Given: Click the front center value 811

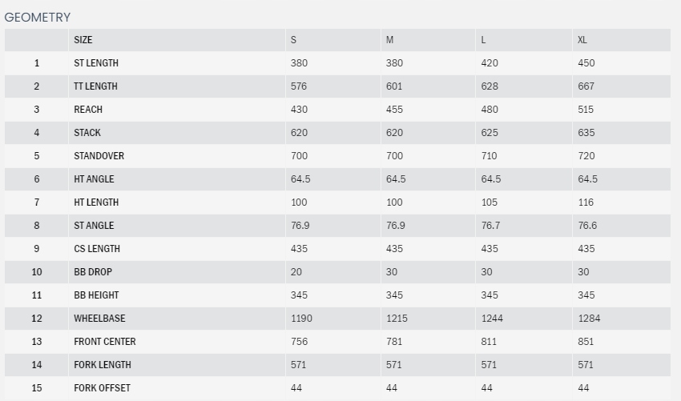Looking at the screenshot, I should point(490,342).
